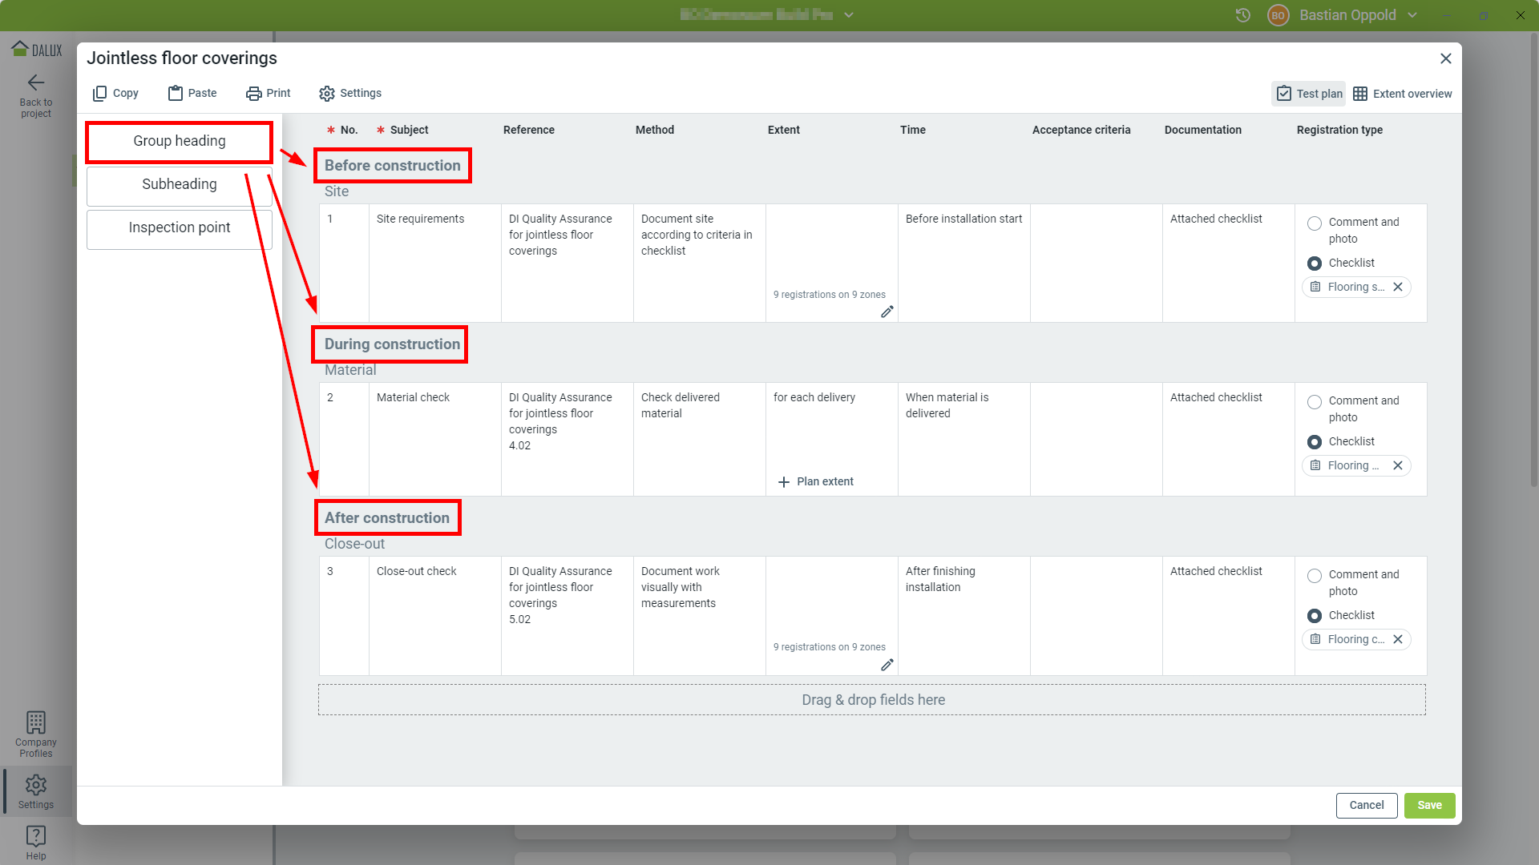Image resolution: width=1539 pixels, height=865 pixels.
Task: Switch to Test plan tab
Action: tap(1309, 94)
